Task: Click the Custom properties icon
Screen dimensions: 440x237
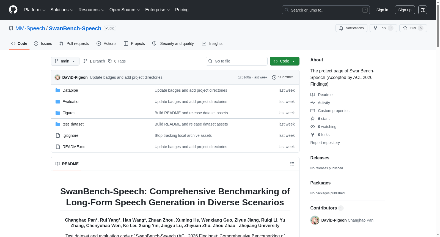Action: point(313,111)
